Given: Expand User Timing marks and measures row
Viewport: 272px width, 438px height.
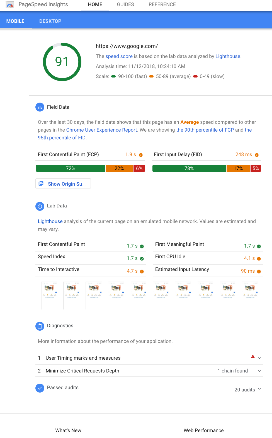Looking at the screenshot, I should pos(259,358).
